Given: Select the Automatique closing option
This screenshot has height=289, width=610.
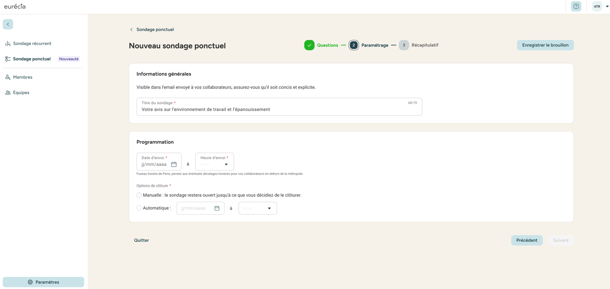Looking at the screenshot, I should (139, 208).
